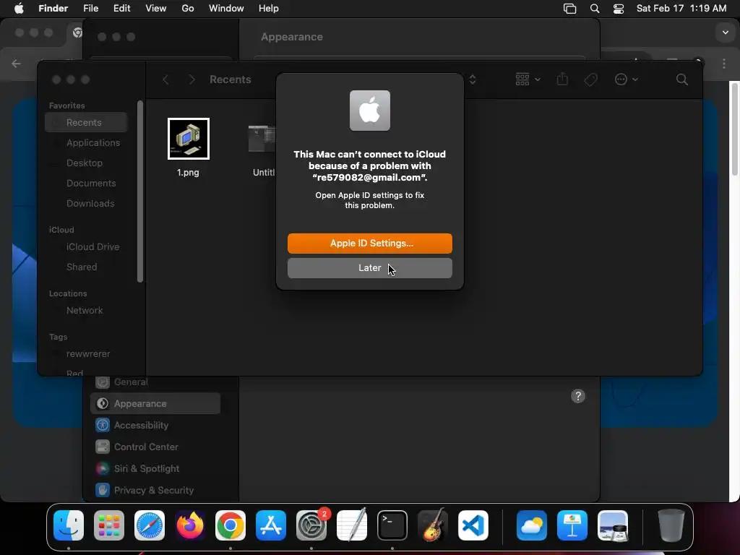Open the Trash in the Dock
740x555 pixels.
(671, 525)
